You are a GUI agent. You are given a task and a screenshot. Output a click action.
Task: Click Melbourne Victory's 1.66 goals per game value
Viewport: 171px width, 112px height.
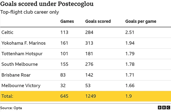point(130,85)
